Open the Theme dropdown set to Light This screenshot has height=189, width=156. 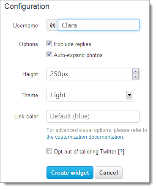click(x=91, y=95)
